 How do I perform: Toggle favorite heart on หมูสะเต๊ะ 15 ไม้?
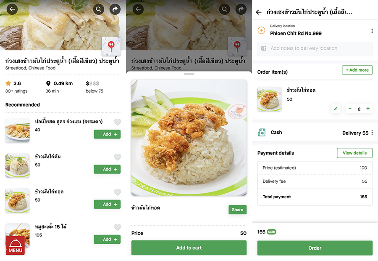click(x=118, y=227)
